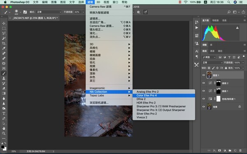The width and height of the screenshot is (247, 154).
Task: Open the gear settings icon in options bar
Action: pos(138,12)
